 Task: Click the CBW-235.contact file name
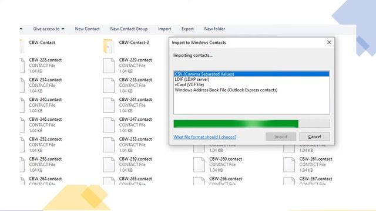coord(136,80)
